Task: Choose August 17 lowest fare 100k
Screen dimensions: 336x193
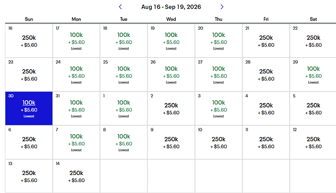Action: (76, 41)
